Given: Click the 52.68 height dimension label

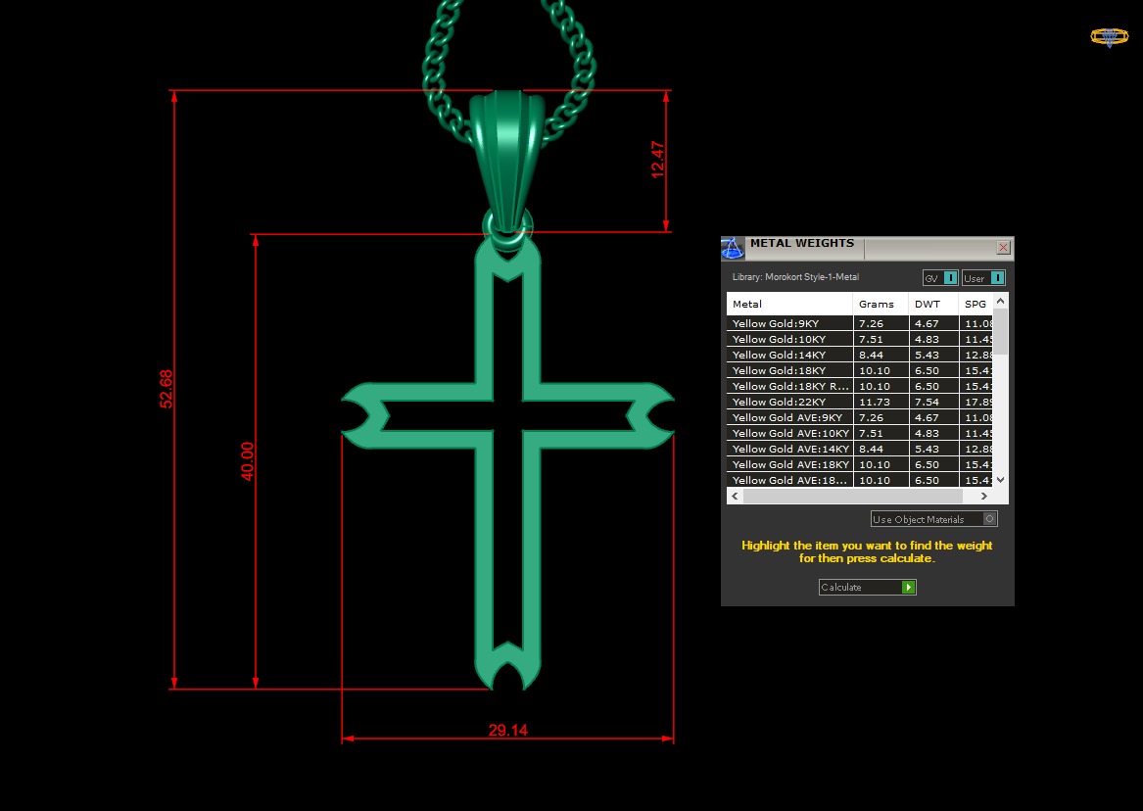Looking at the screenshot, I should 167,389.
